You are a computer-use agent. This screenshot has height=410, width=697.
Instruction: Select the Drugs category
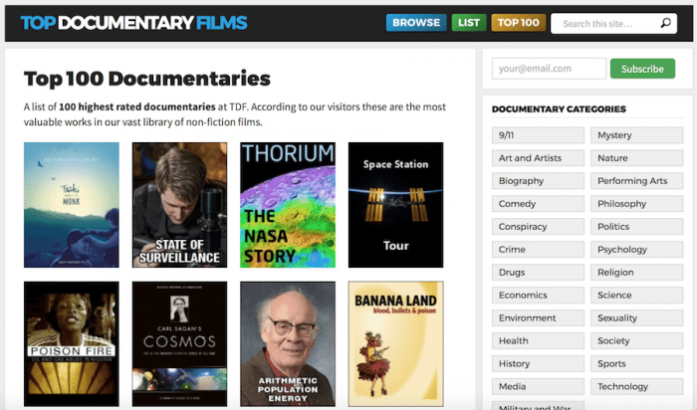[538, 273]
